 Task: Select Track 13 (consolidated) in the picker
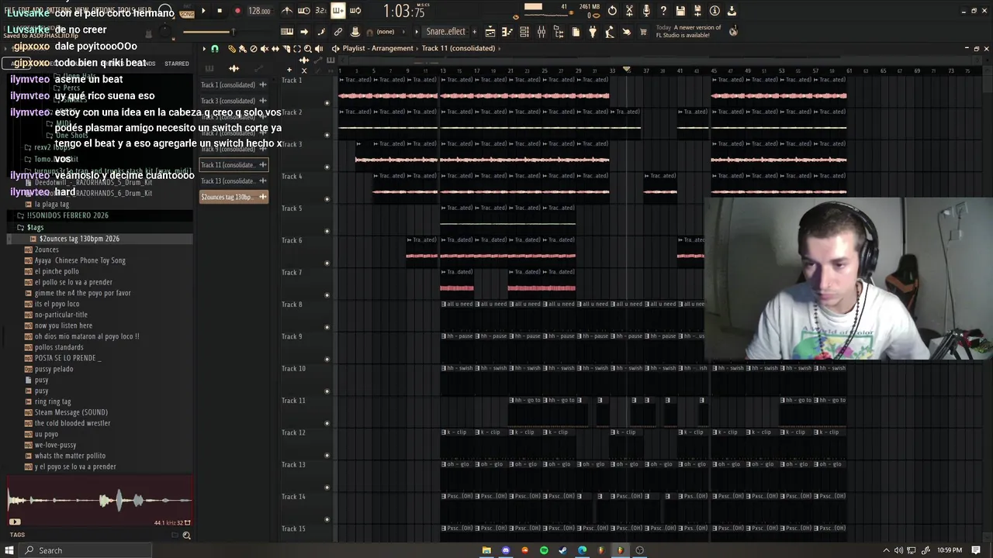pos(234,181)
